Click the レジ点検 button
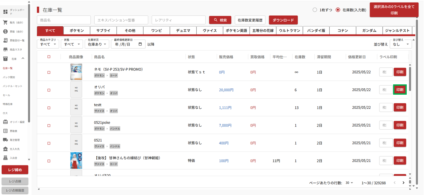Viewport: 425px width, 195px height. click(x=15, y=181)
